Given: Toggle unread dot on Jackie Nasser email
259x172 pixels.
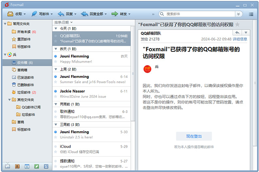Looking at the screenshot, I should point(56,91).
